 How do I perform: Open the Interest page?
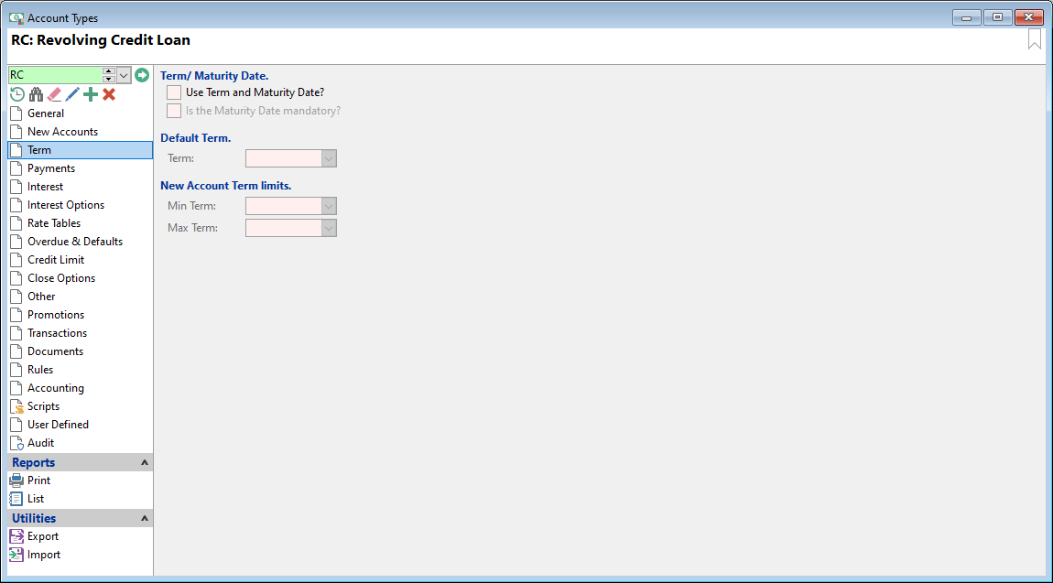click(x=81, y=187)
